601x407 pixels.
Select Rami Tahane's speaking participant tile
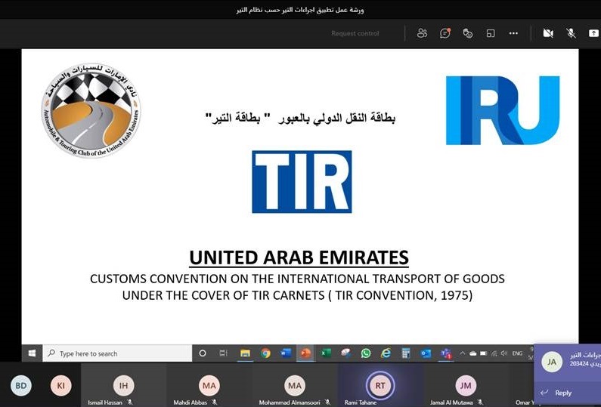(x=380, y=385)
